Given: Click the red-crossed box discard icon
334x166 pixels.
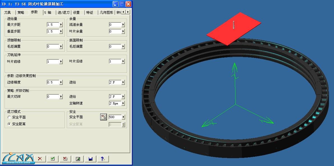Looking at the screenshot, I should tap(66, 159).
